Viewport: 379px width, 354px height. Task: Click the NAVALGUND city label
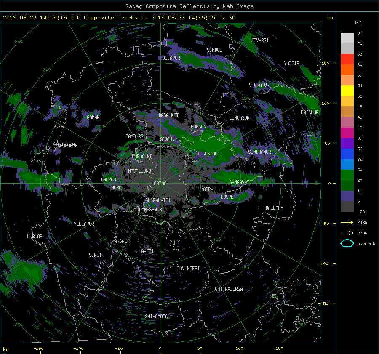[x=139, y=171]
